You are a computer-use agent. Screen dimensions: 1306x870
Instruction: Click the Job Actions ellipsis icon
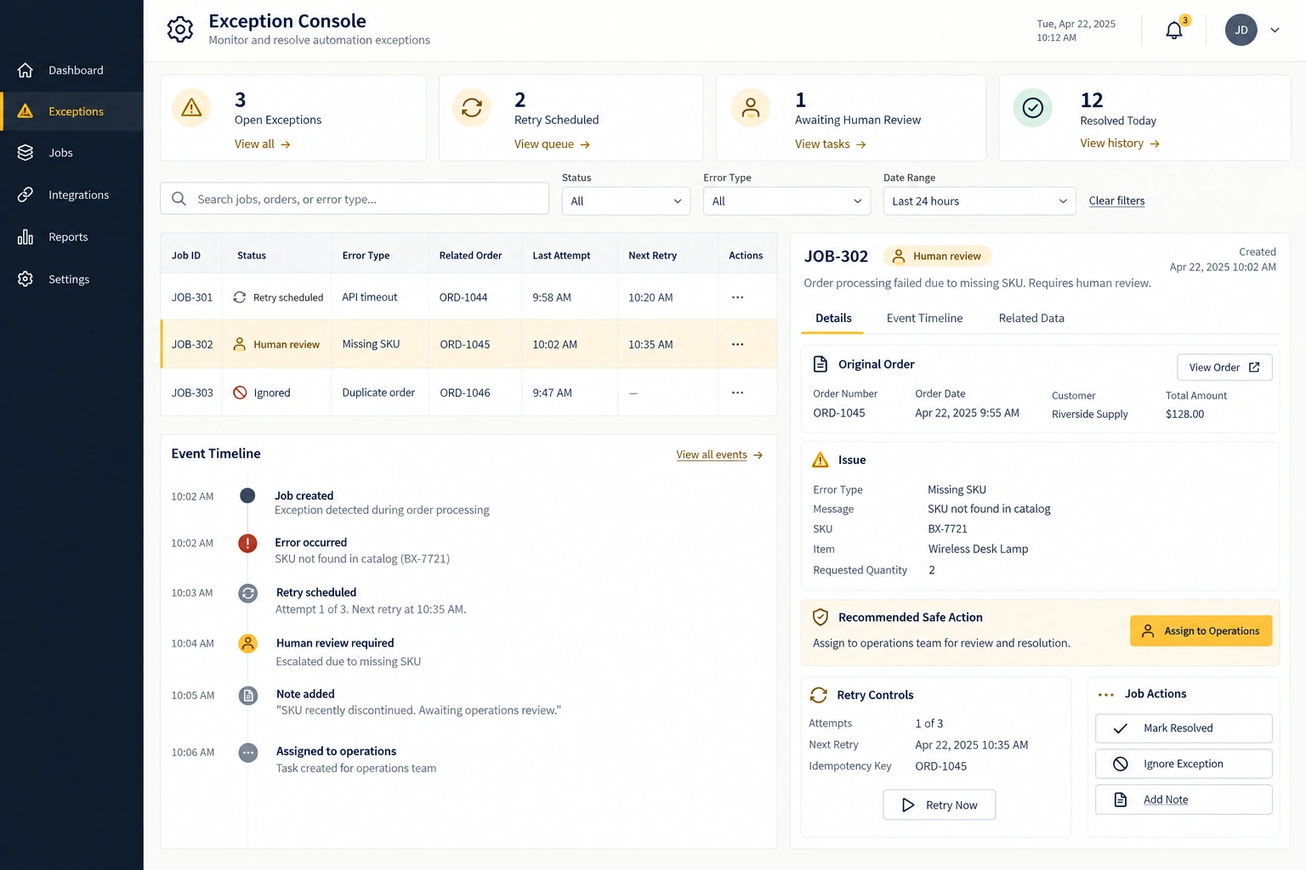point(1105,695)
